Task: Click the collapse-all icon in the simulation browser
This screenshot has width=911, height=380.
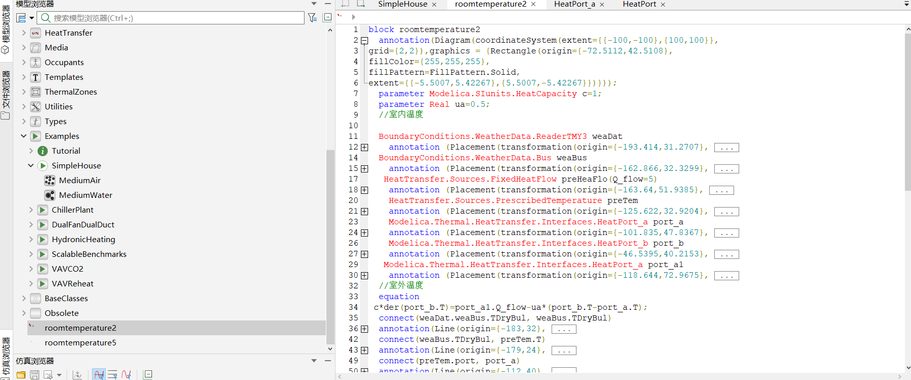Action: (148, 375)
